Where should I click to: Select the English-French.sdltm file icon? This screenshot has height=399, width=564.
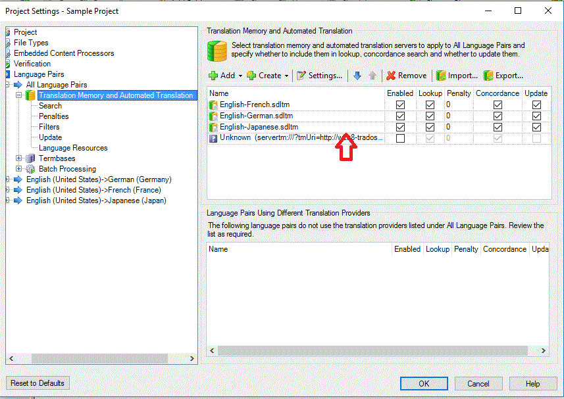pos(213,105)
